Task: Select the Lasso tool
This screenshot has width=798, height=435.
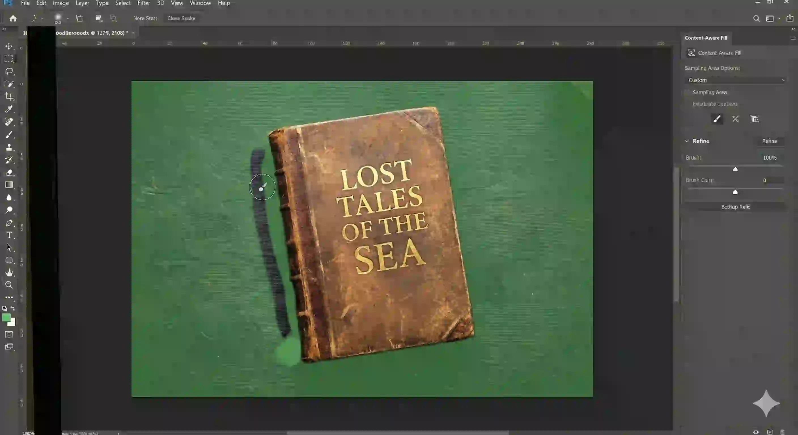Action: 9,72
